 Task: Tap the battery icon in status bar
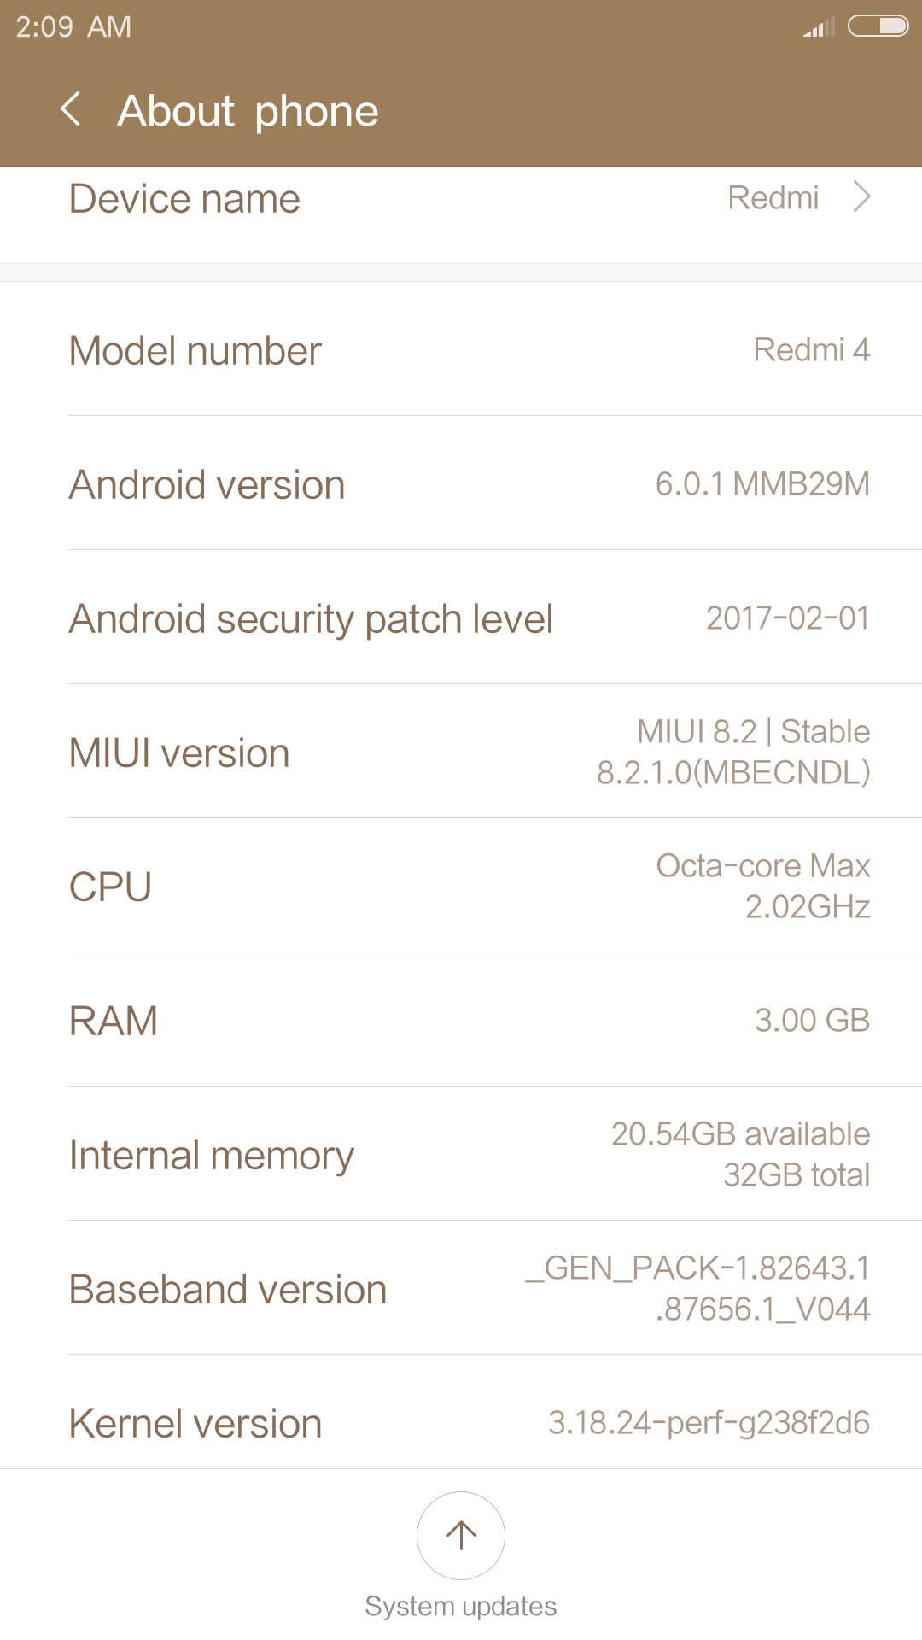click(878, 26)
